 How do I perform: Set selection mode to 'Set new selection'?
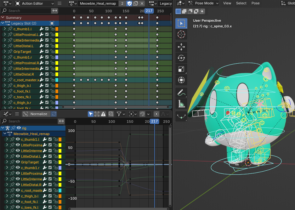(x=178, y=11)
